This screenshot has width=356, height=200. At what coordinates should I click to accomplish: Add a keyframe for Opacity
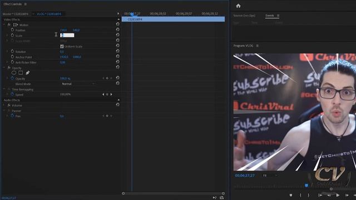tap(107, 78)
